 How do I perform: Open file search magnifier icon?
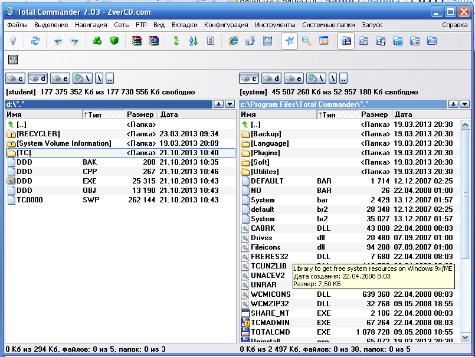click(x=307, y=41)
